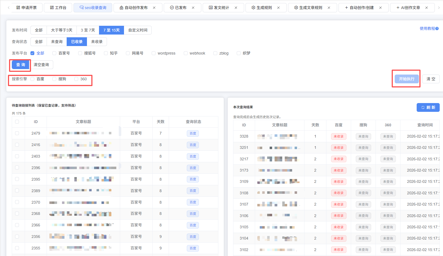Open 使用教程 help link
Viewport: 443px width, 256px height.
click(429, 29)
